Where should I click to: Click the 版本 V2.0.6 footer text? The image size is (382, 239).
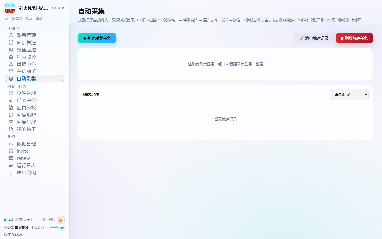click(x=13, y=235)
